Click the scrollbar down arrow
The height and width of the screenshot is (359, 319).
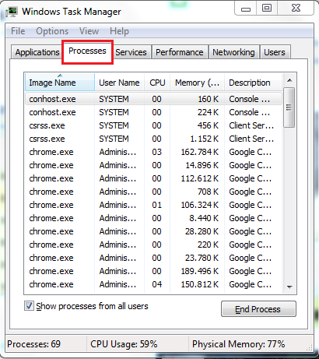[x=289, y=287]
